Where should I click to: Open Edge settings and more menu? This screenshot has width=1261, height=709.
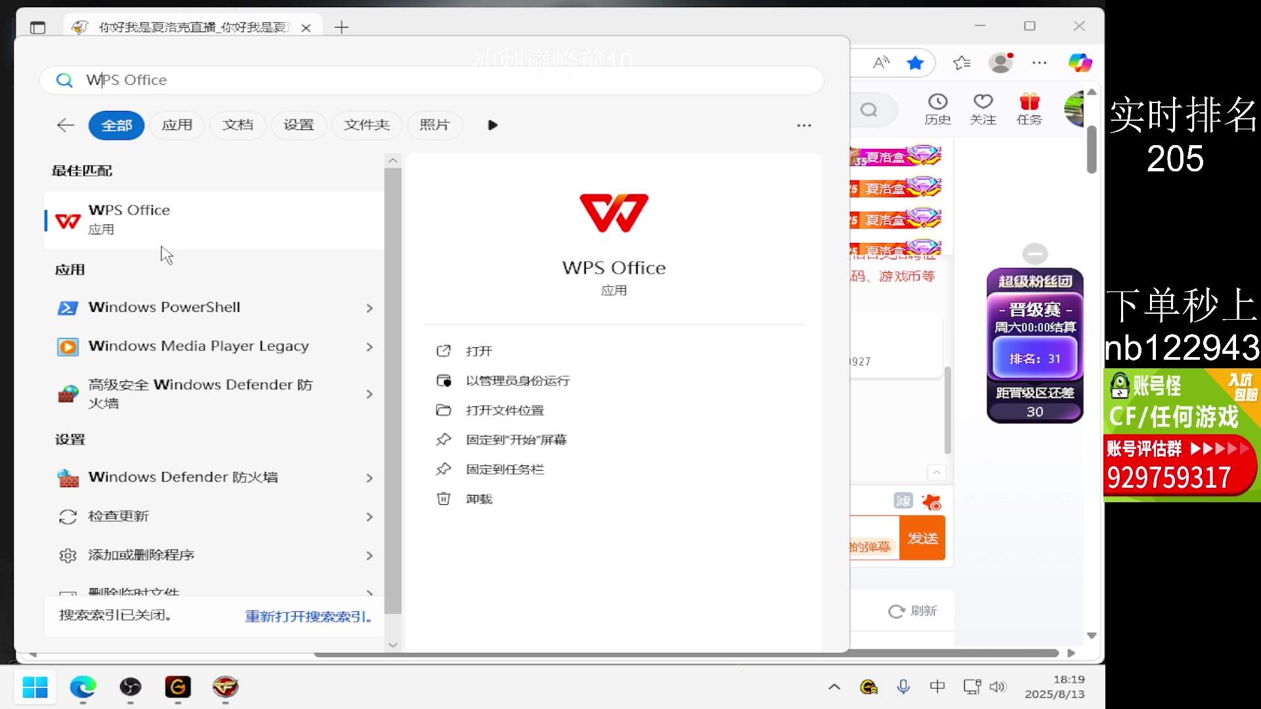tap(1040, 63)
